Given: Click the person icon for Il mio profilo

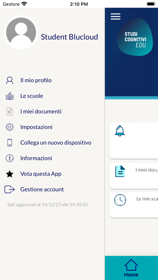Looking at the screenshot, I should [10, 80].
